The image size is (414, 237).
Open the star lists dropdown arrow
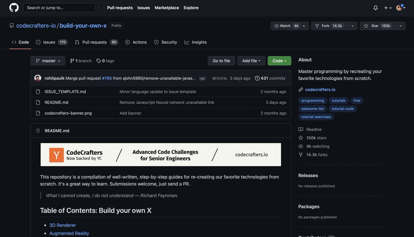pos(400,26)
